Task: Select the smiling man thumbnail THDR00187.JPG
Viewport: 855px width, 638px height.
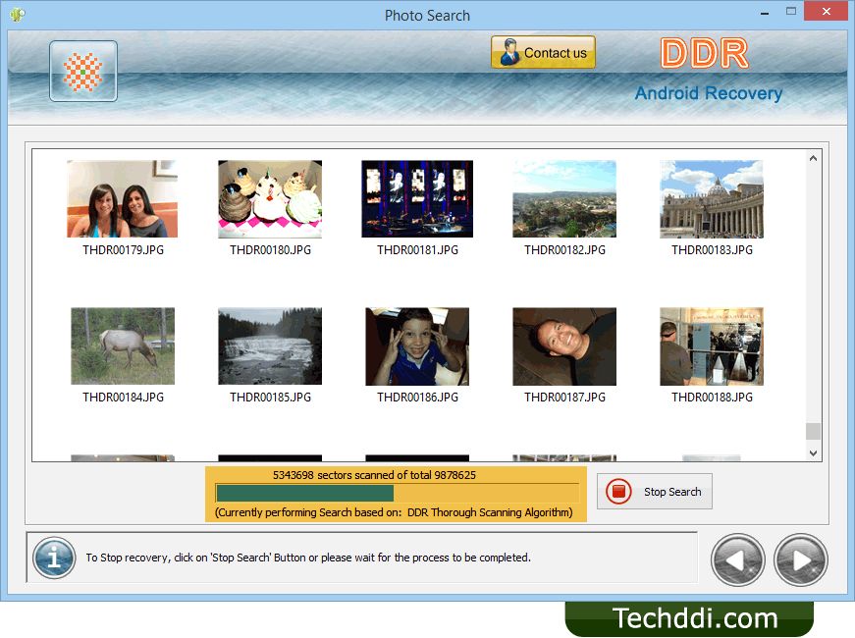Action: (564, 346)
